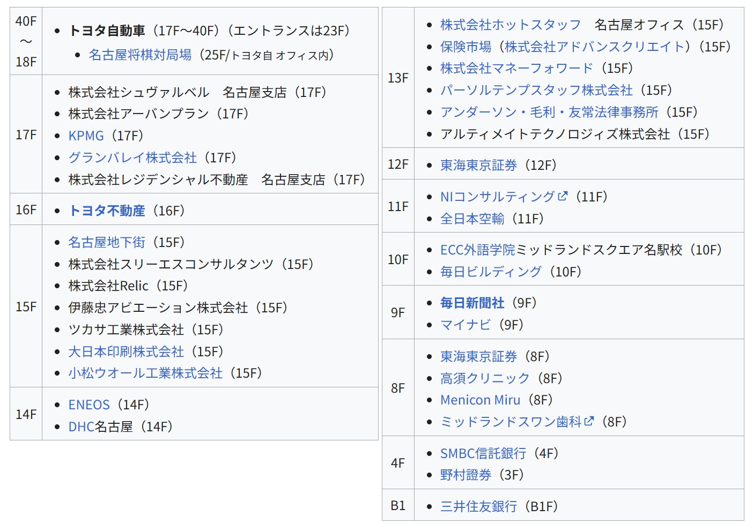Open the Menicon Miru link
The height and width of the screenshot is (524, 746).
480,400
